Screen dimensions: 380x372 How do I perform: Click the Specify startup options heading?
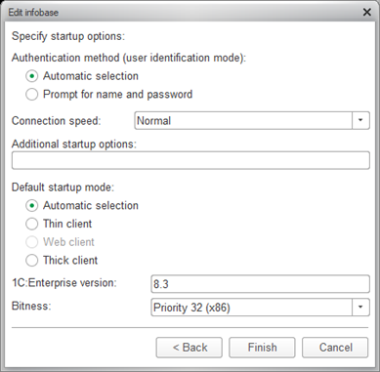(68, 36)
